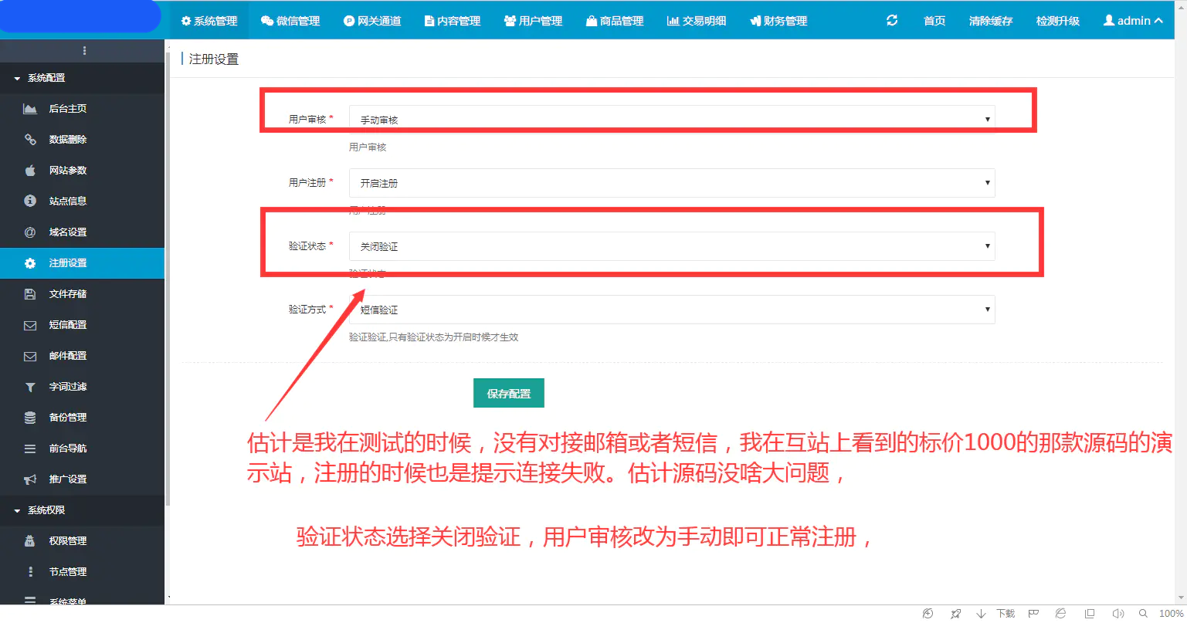The width and height of the screenshot is (1187, 623).
Task: Switch 用户审核 away from 手动审核
Action: tap(671, 118)
